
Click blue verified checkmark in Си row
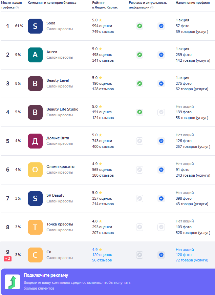coord(161,255)
